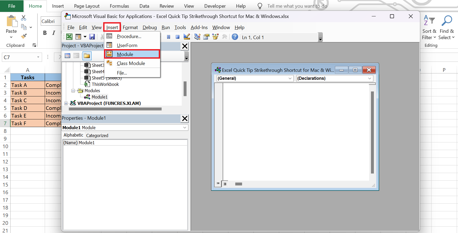Open the VBA Add-Ins menu
This screenshot has height=233, width=458.
coord(199,27)
